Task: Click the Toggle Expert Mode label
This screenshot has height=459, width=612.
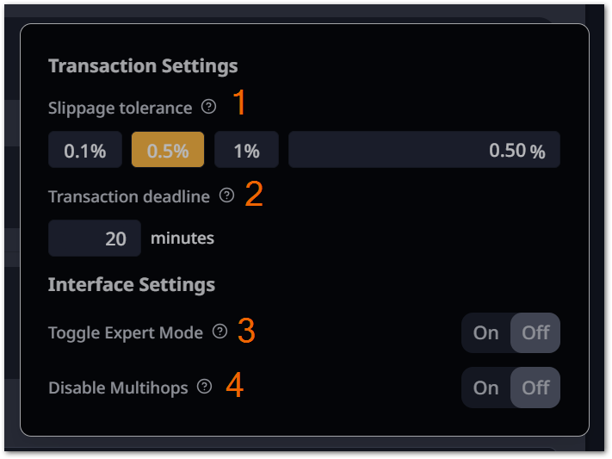Action: 126,332
